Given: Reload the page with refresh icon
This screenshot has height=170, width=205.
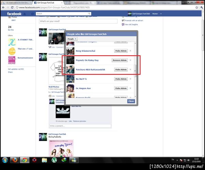Looking at the screenshot, I should pyautogui.click(x=12, y=8).
